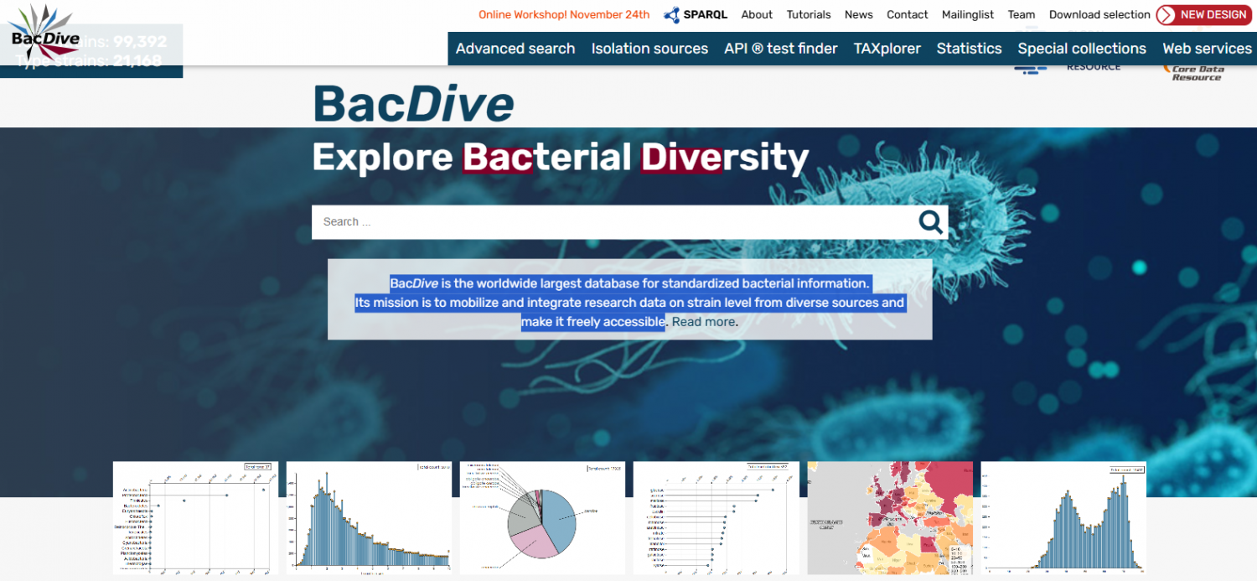
Task: Open TAXplorer from the navigation bar
Action: coord(887,49)
